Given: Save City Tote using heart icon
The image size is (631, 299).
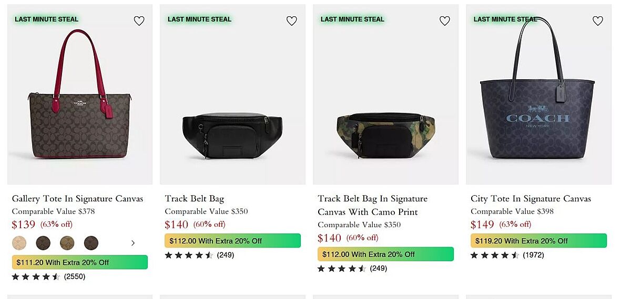Looking at the screenshot, I should pyautogui.click(x=598, y=21).
